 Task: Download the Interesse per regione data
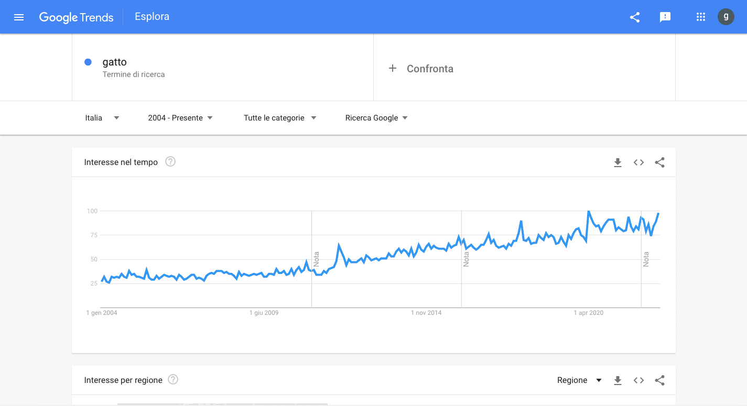click(x=618, y=380)
